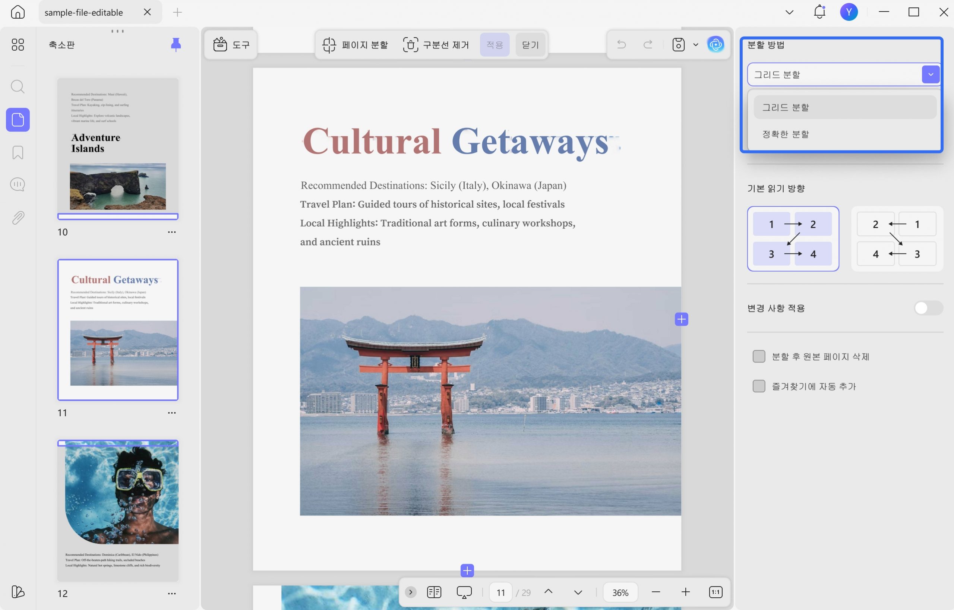
Task: Check 분할 후 원본 페이지 삭제 checkbox
Action: pos(759,357)
